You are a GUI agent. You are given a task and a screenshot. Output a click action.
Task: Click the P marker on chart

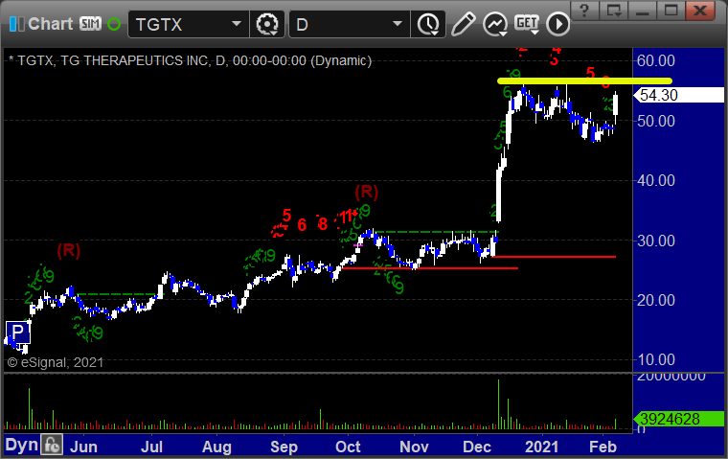tap(17, 333)
